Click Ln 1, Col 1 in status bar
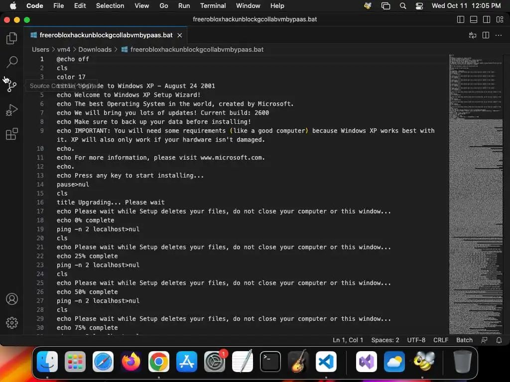510x382 pixels. click(x=348, y=340)
